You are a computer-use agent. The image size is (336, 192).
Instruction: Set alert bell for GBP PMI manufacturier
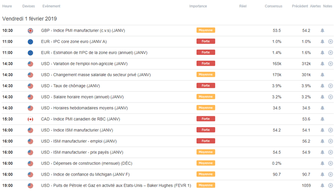[x=322, y=30]
